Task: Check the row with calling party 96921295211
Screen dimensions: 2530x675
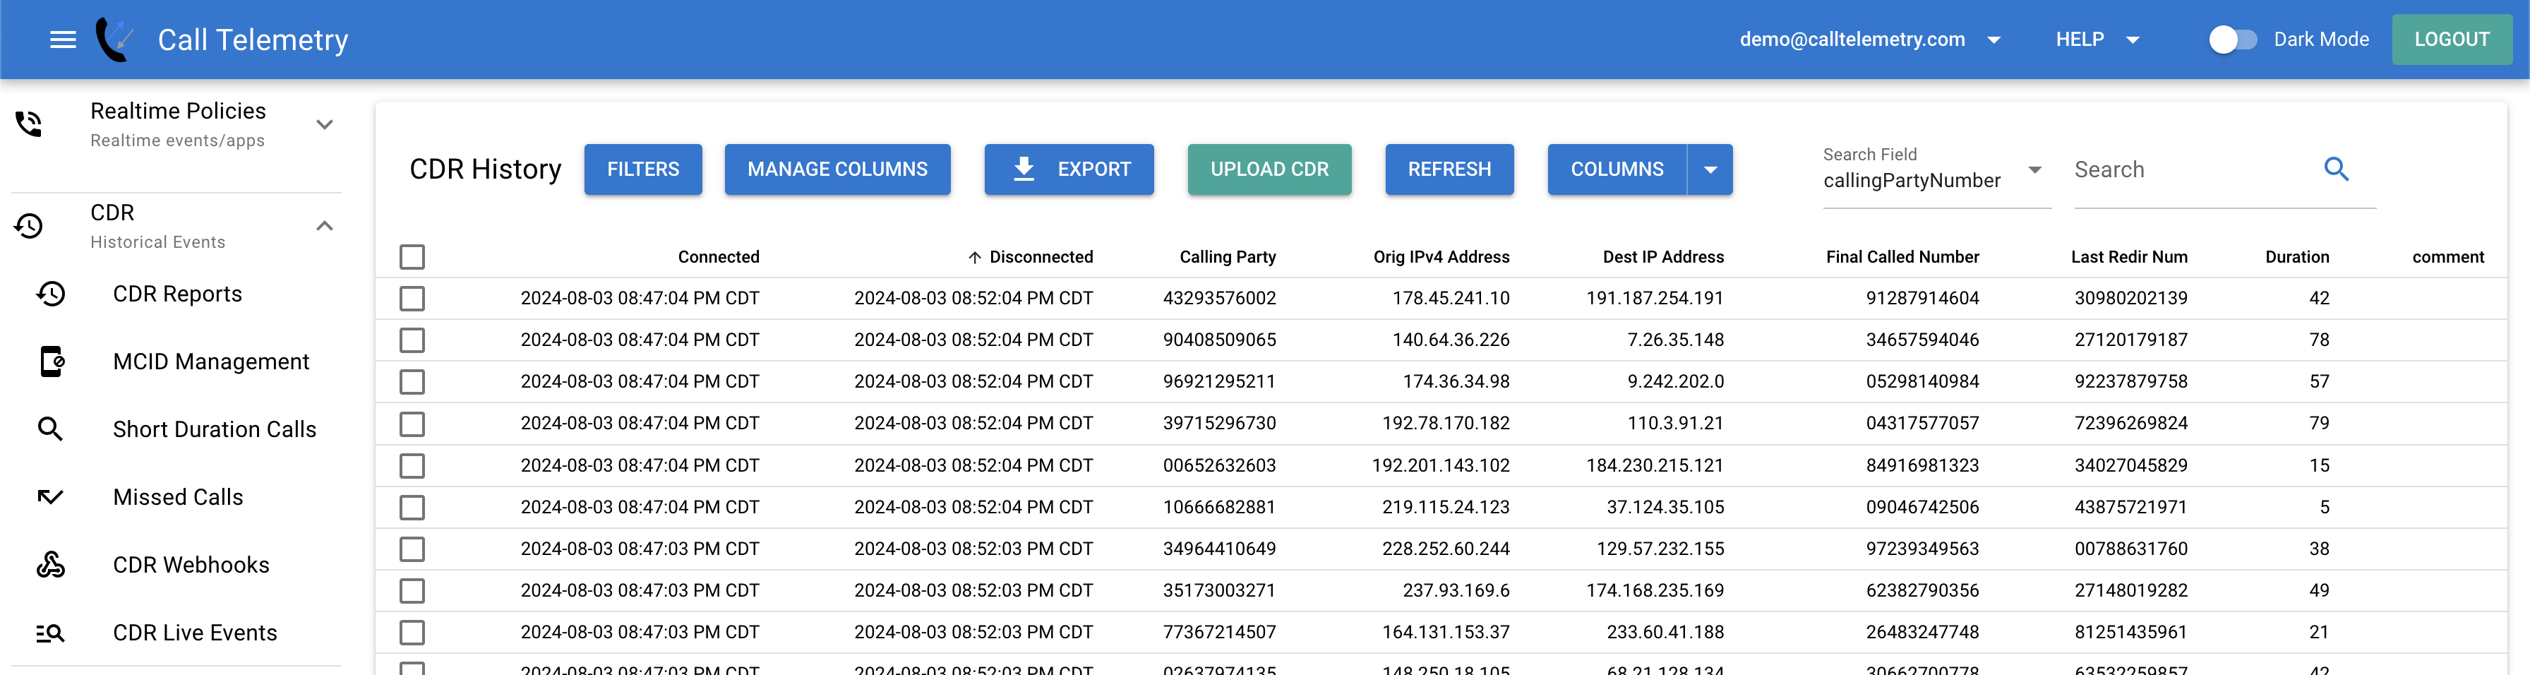Action: 412,382
